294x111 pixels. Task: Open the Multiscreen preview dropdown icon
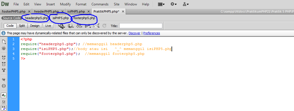pos(61,26)
